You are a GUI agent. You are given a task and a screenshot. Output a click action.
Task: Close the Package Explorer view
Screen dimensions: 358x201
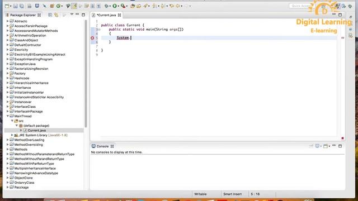pos(39,15)
